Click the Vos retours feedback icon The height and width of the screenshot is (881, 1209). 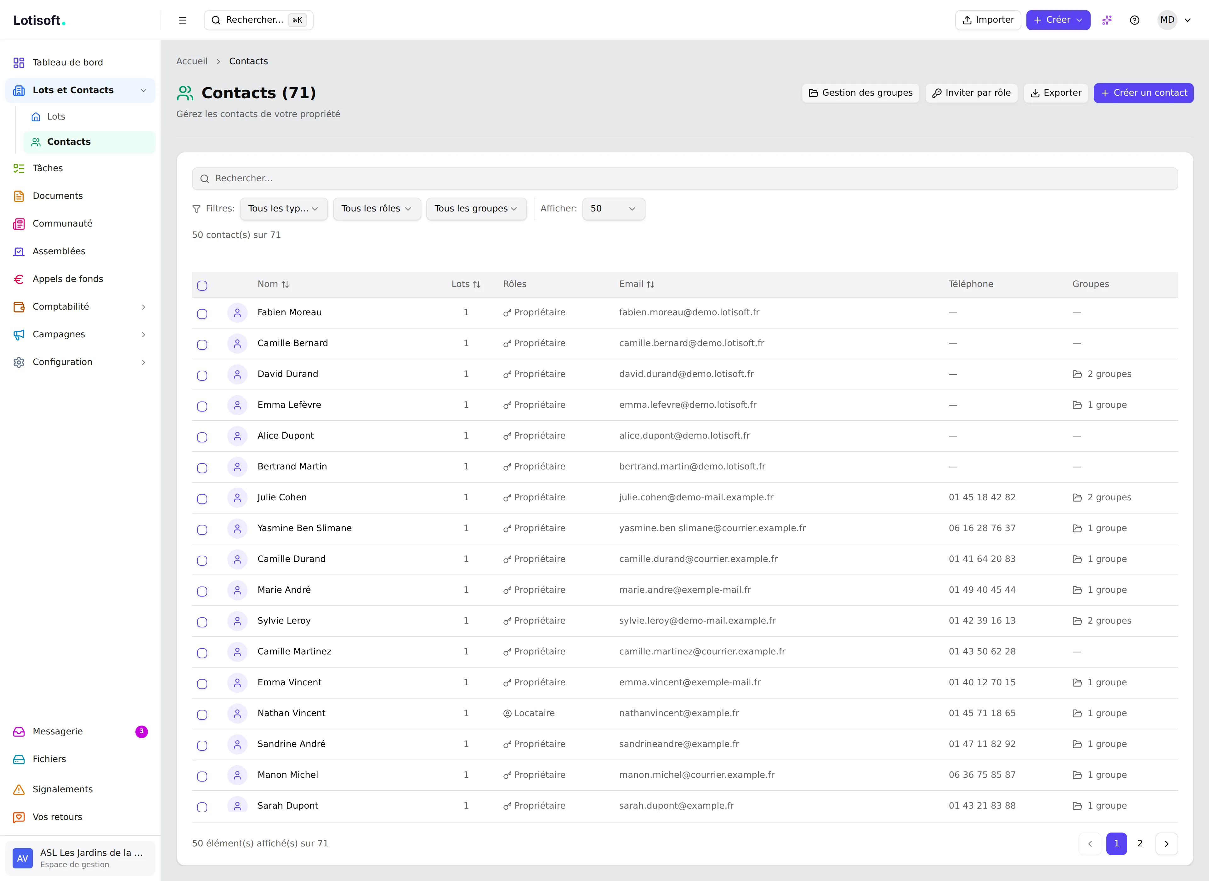pyautogui.click(x=19, y=817)
